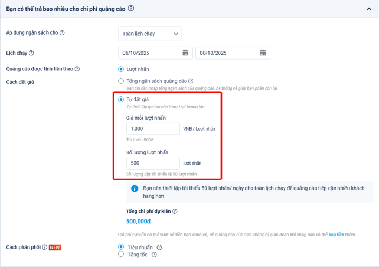Image resolution: width=379 pixels, height=267 pixels.
Task: Collapse the ad cost section chevron
Action: pos(369,9)
